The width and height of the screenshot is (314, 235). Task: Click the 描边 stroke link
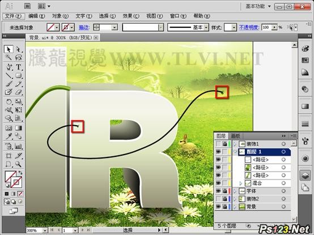84,27
